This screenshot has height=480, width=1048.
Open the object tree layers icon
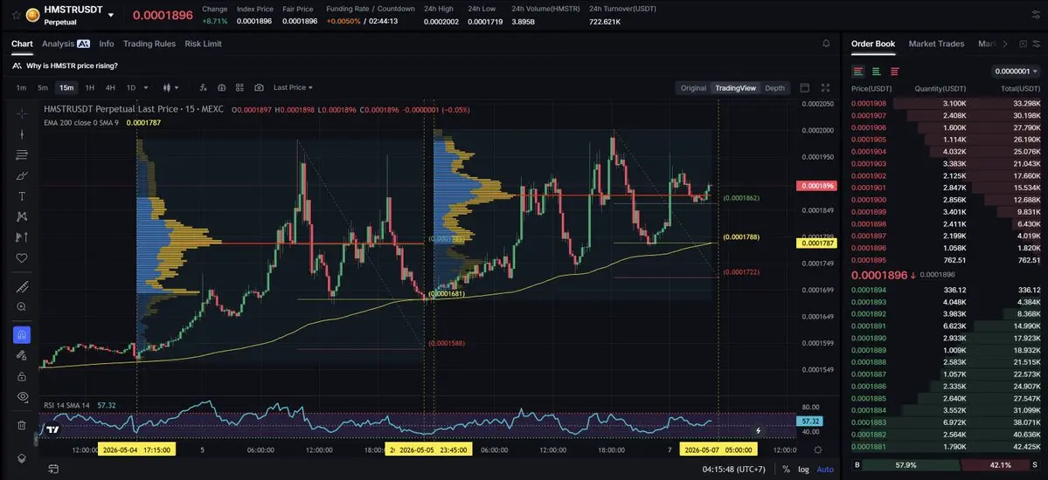tap(22, 459)
